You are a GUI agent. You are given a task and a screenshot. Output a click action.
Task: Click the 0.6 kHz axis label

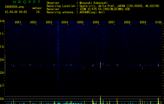click(2, 99)
